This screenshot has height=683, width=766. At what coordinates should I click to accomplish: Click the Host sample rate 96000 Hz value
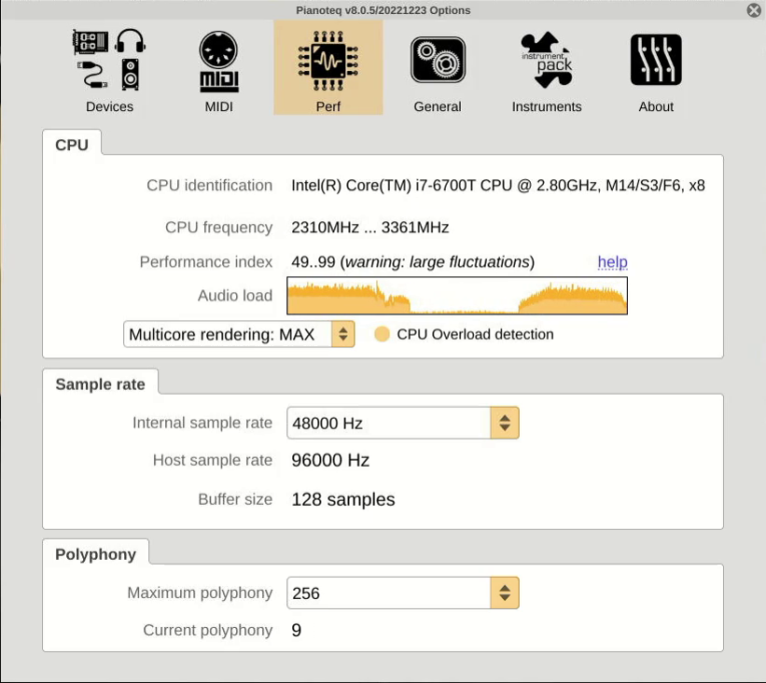[330, 460]
